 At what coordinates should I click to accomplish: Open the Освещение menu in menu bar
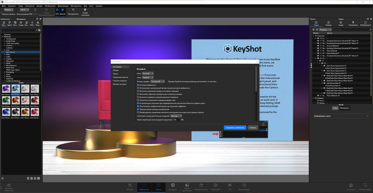pos(30,6)
